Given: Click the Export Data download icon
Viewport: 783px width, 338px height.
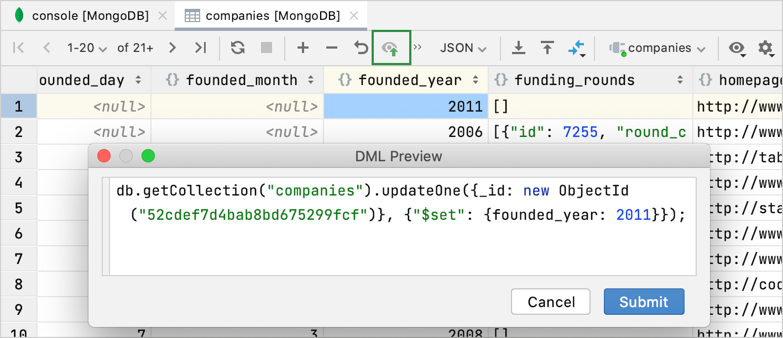Looking at the screenshot, I should pos(518,48).
